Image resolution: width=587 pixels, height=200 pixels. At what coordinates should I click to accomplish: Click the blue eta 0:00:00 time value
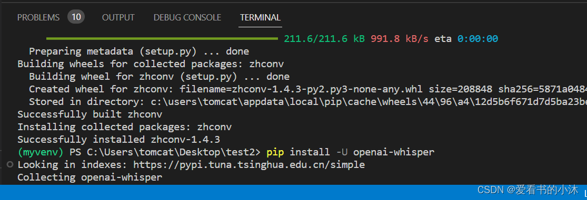click(477, 39)
